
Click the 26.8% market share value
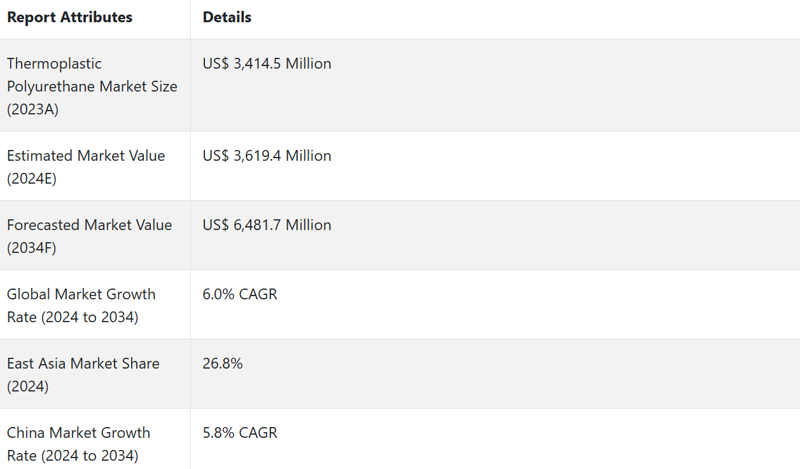(x=222, y=364)
